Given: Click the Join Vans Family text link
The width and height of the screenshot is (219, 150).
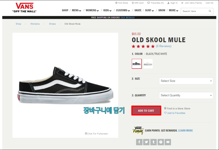Looking at the screenshot, I should pyautogui.click(x=193, y=3).
